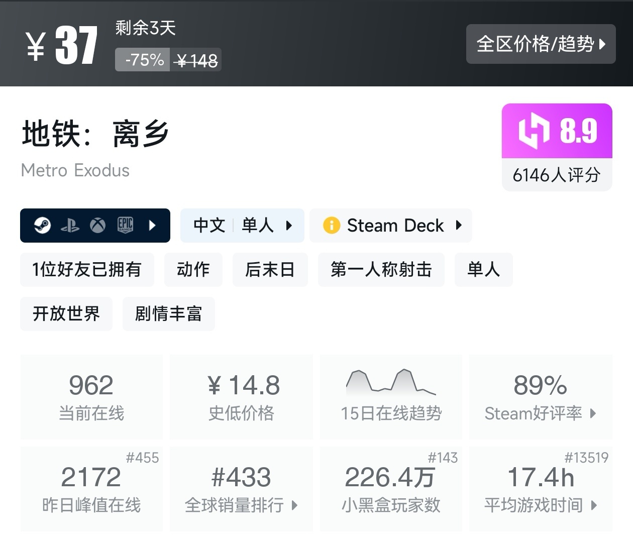The width and height of the screenshot is (633, 544).
Task: View the 15日在线趋势 chart
Action: point(391,397)
